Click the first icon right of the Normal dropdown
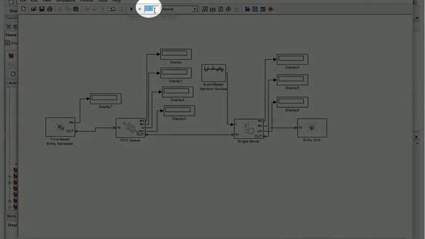 [x=205, y=9]
